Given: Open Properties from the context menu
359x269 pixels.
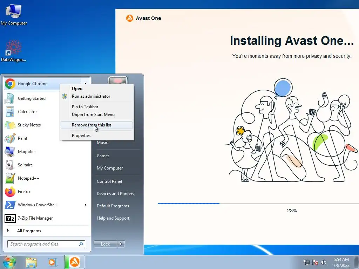Looking at the screenshot, I should pos(81,136).
